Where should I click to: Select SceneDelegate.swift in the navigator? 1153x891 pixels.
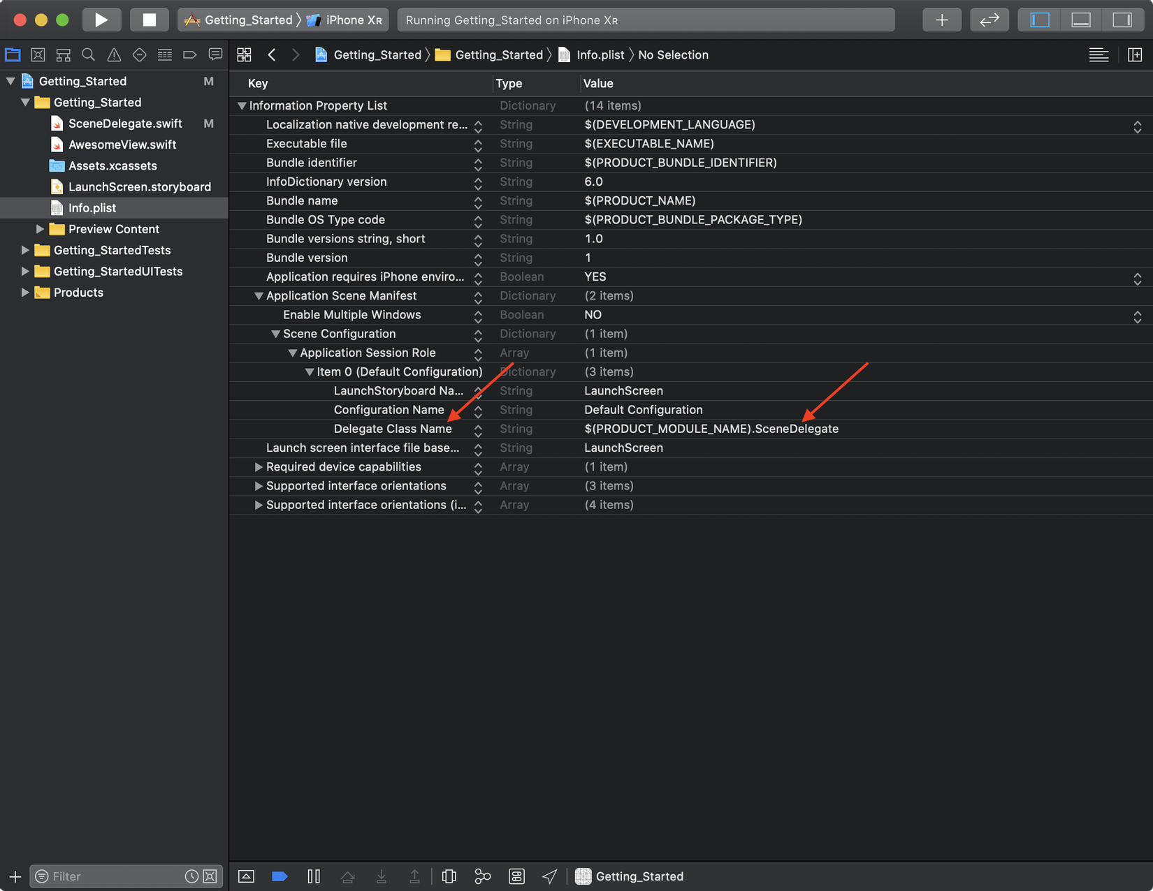tap(125, 124)
